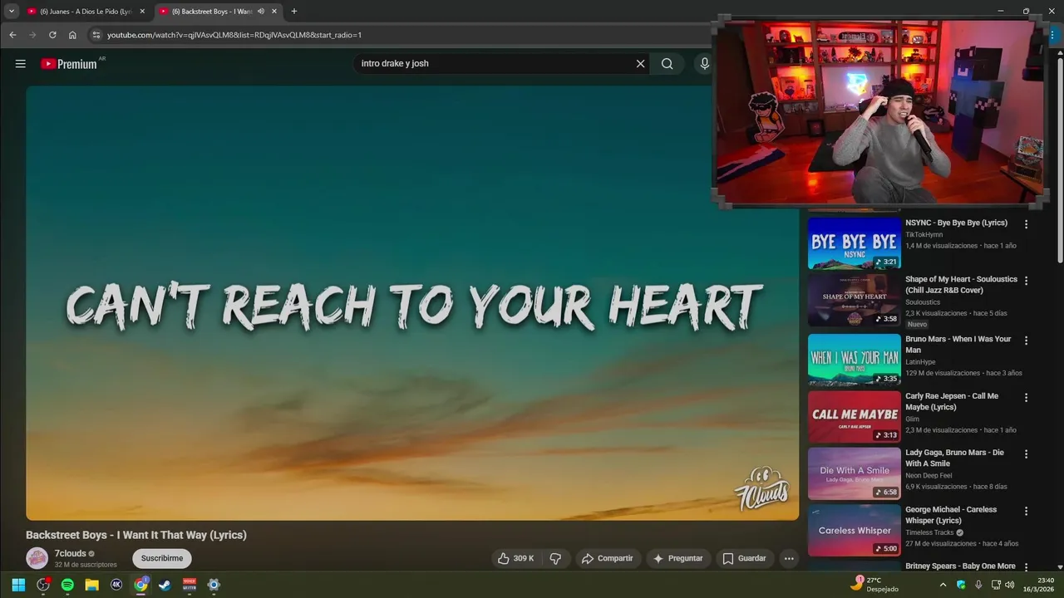Save video with Guardar button
The width and height of the screenshot is (1064, 598).
point(744,558)
